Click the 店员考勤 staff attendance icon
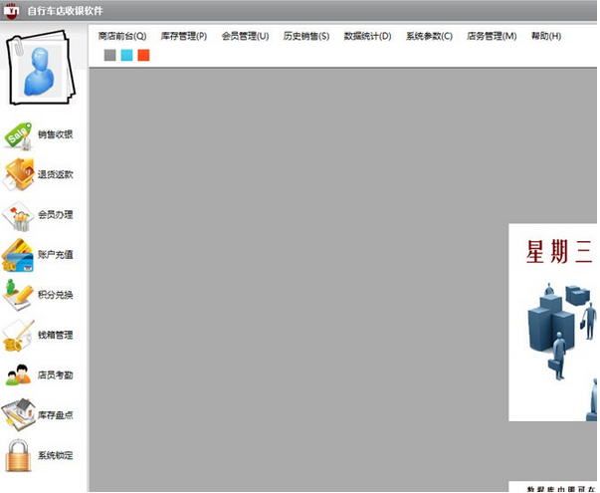The width and height of the screenshot is (600, 493). click(x=18, y=374)
